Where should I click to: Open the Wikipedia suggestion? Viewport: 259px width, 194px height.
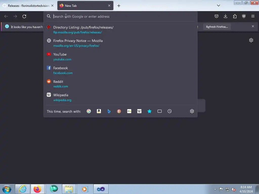120,97
